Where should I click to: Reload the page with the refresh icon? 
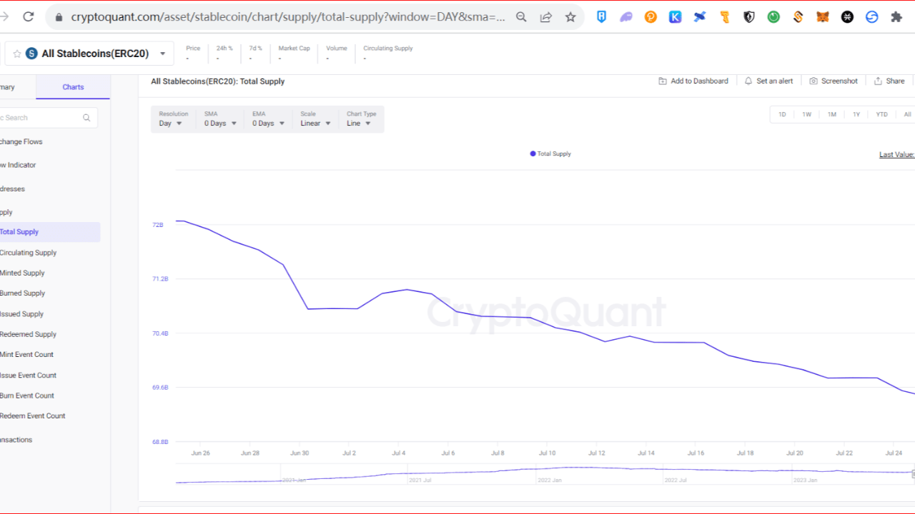[x=29, y=16]
